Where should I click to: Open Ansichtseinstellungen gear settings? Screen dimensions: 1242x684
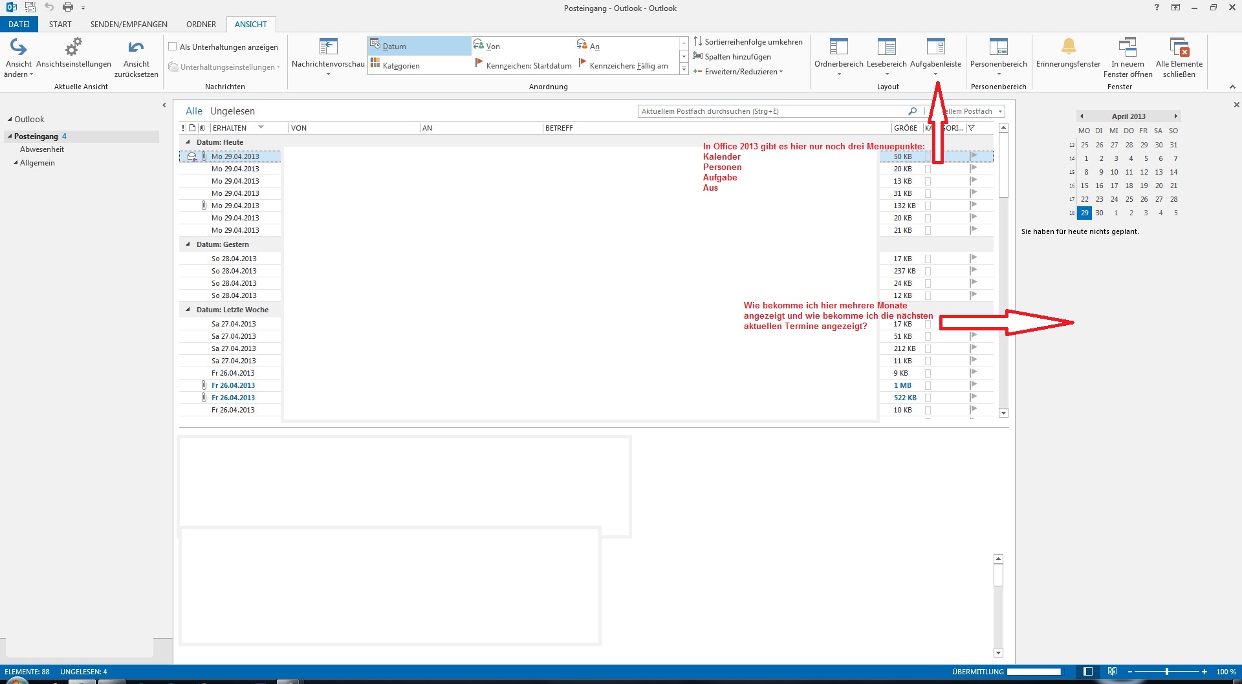[74, 53]
